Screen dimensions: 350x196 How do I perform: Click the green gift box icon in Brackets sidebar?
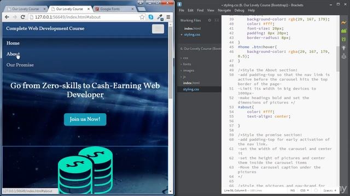[344, 39]
